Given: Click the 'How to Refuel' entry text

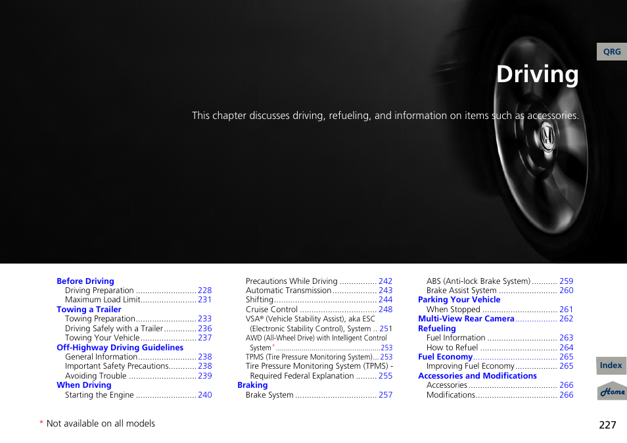Looking at the screenshot, I should pos(452,348).
